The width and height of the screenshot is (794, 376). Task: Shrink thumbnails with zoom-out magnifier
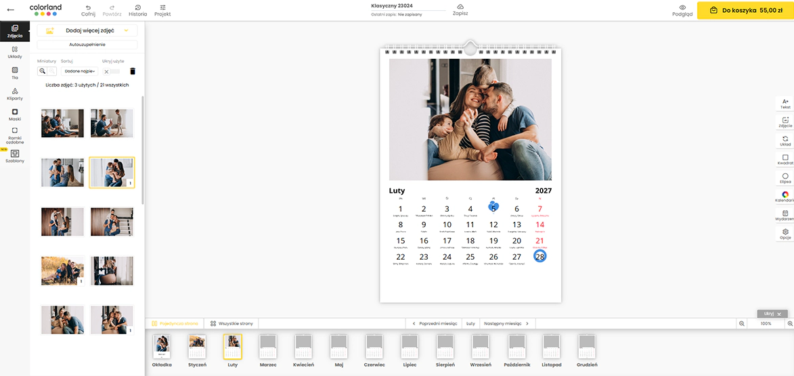tap(51, 72)
